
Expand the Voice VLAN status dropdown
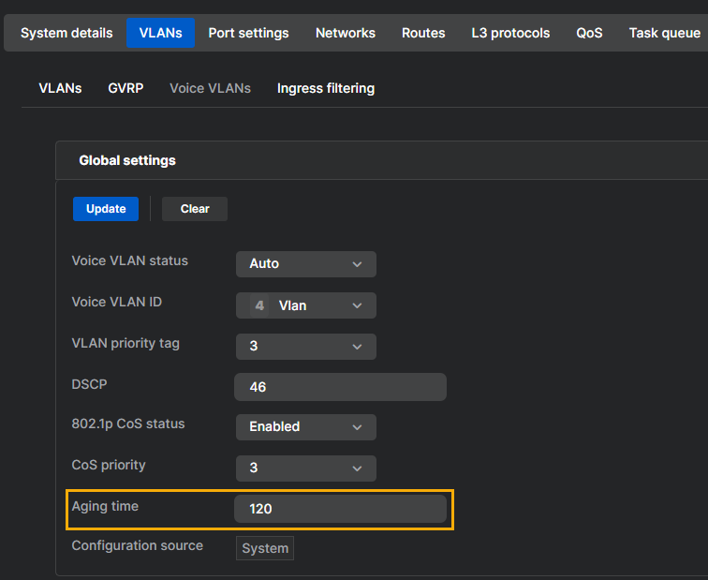(x=305, y=264)
